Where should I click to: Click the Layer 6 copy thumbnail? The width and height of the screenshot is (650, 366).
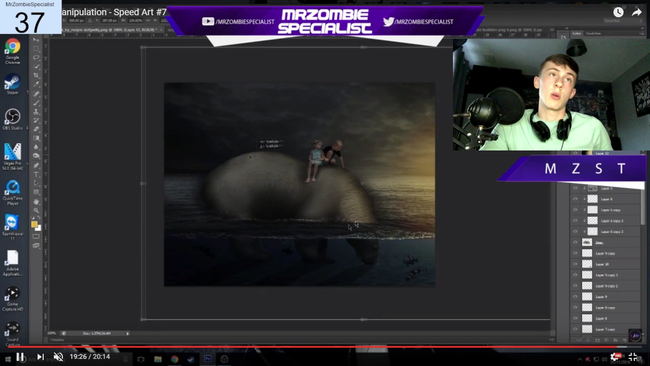[x=593, y=210]
